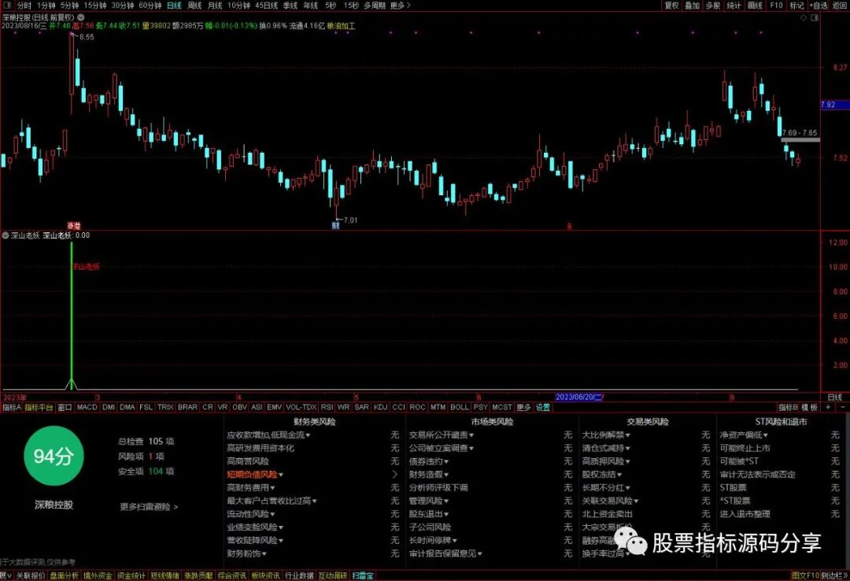This screenshot has width=850, height=581.
Task: Toggle 多股 multi-stock view
Action: tap(713, 6)
